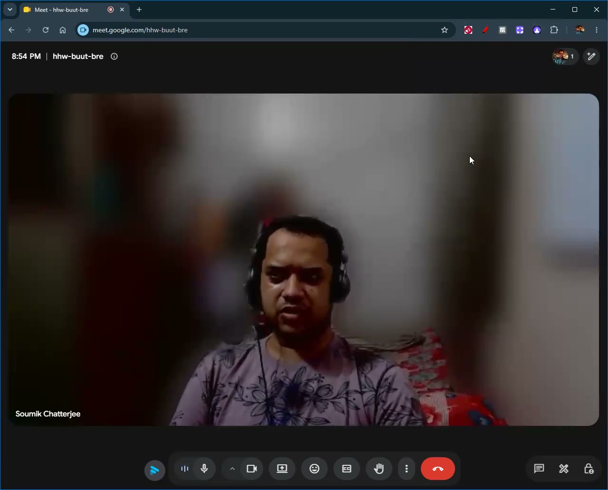Mute the microphone

coord(204,469)
